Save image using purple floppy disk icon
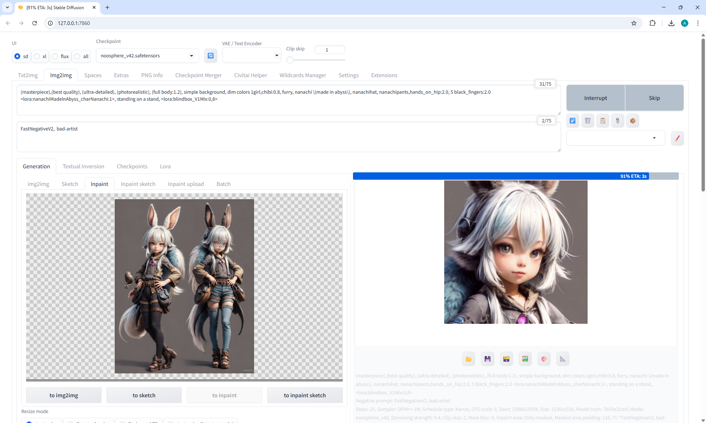The height and width of the screenshot is (423, 706). click(487, 359)
